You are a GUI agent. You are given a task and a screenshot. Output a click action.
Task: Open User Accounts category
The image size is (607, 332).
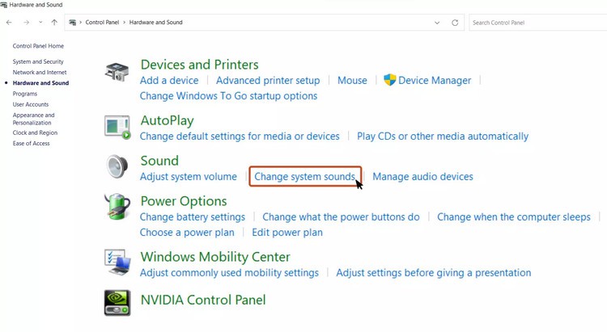point(31,104)
